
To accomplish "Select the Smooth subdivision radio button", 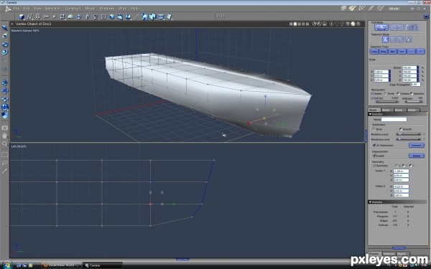I will (x=401, y=129).
